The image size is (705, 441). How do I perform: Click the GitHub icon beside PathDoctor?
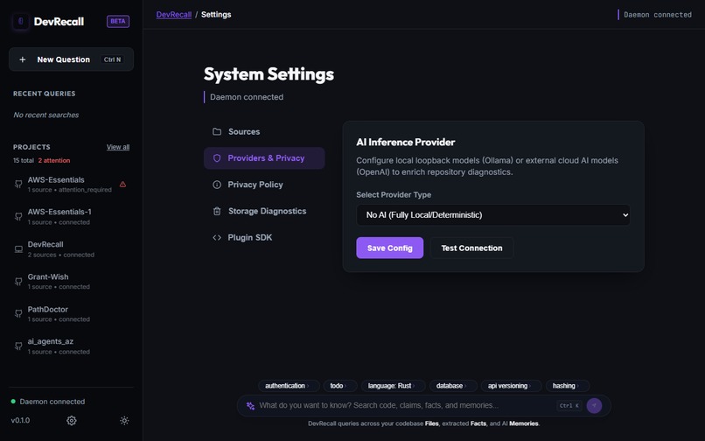[18, 313]
